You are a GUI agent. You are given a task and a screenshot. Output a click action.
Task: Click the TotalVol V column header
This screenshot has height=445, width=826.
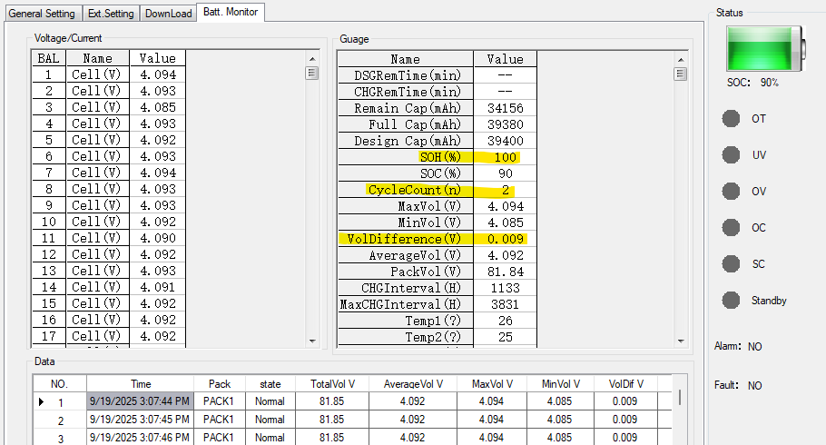pos(331,384)
